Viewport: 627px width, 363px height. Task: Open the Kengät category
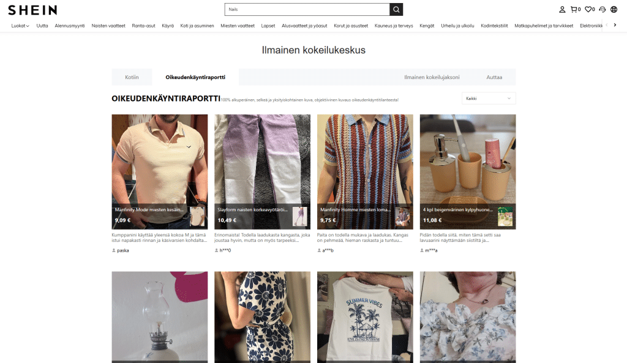pyautogui.click(x=427, y=26)
